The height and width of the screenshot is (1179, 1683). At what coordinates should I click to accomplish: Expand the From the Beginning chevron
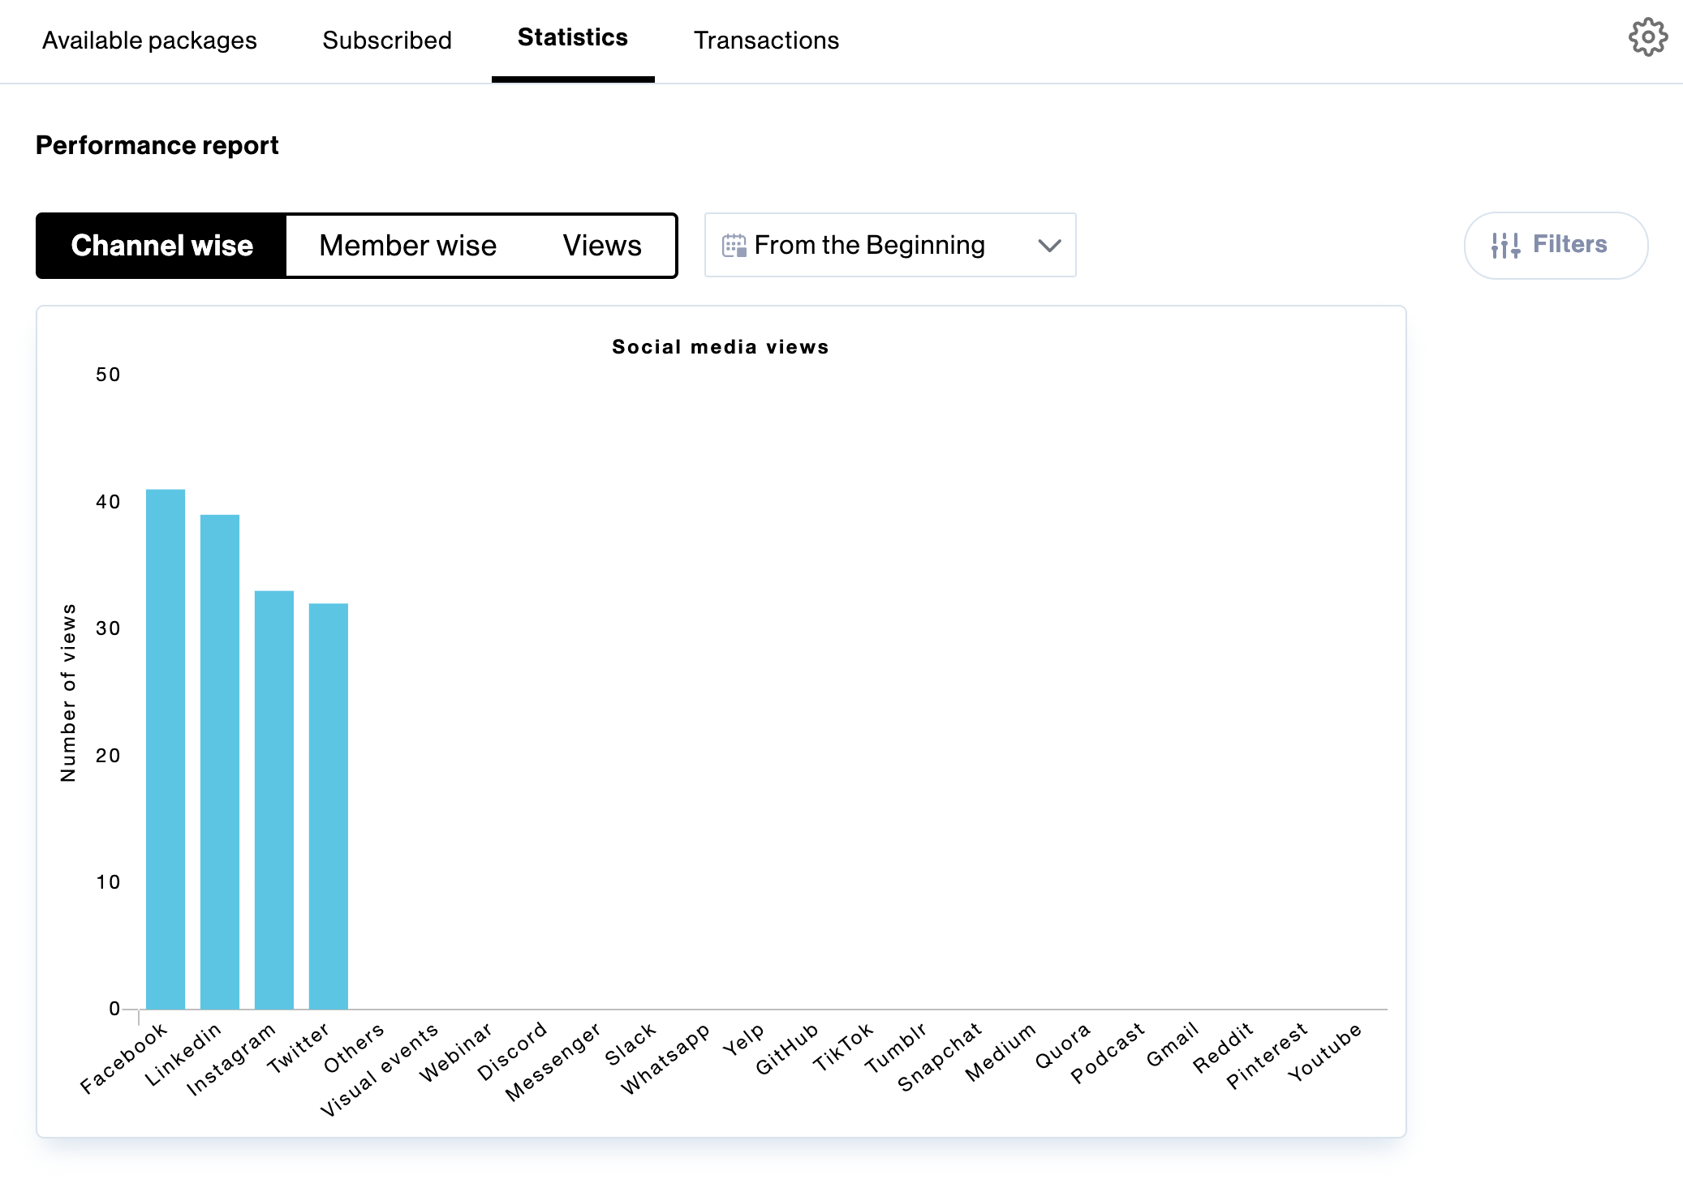1049,246
